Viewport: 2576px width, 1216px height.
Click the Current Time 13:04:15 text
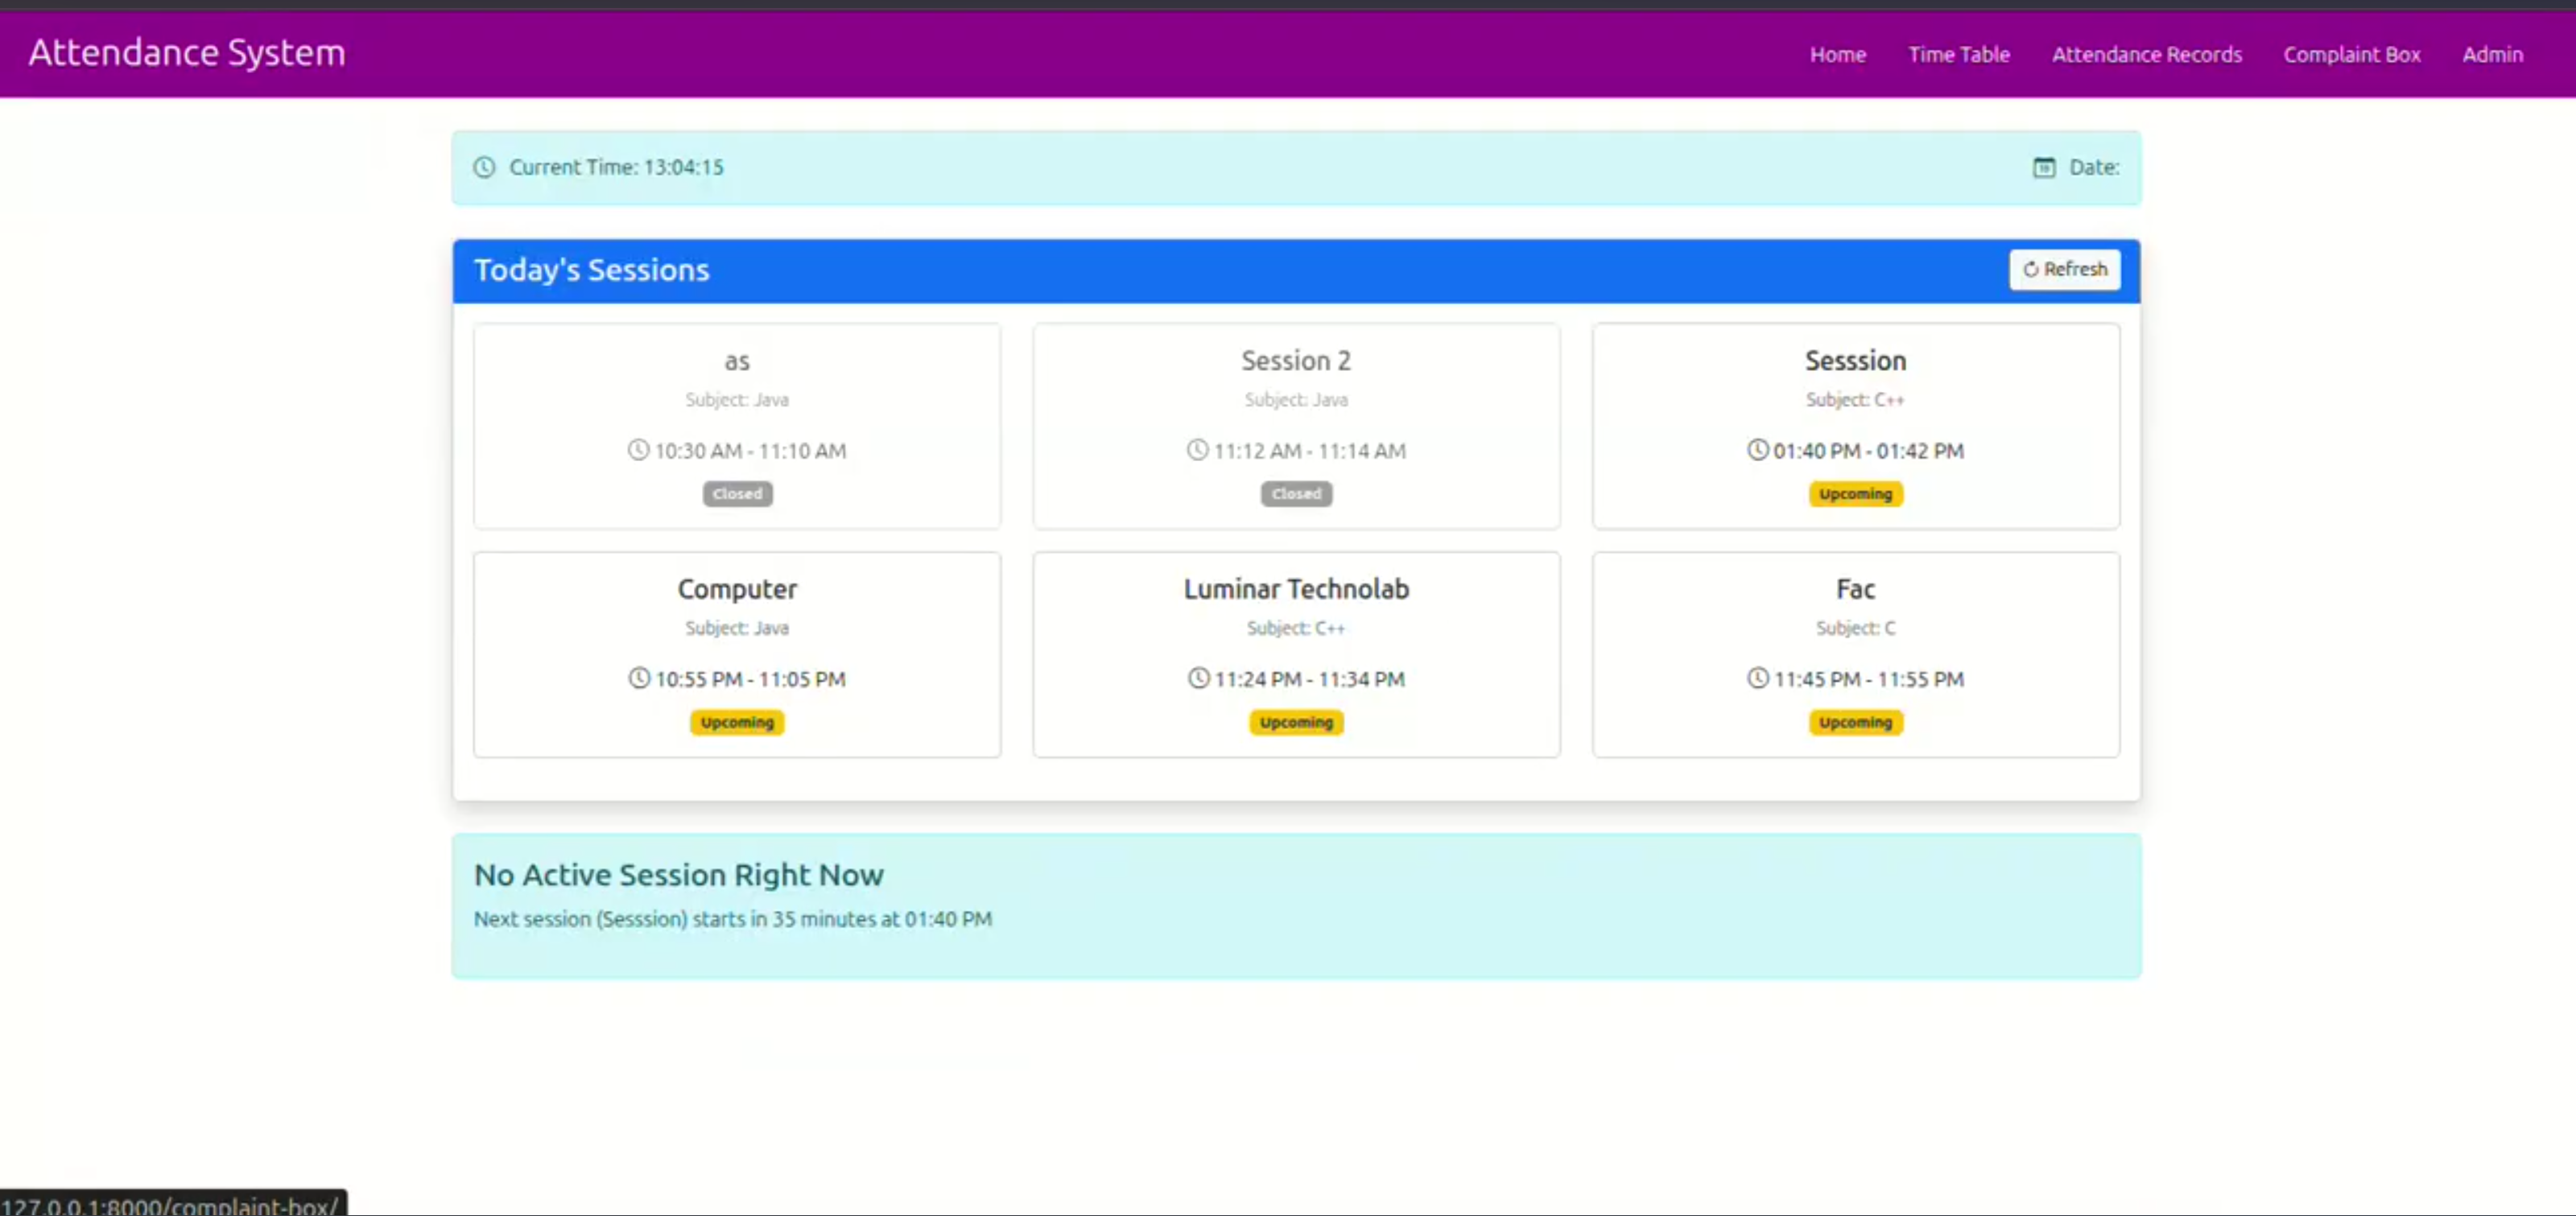[616, 167]
